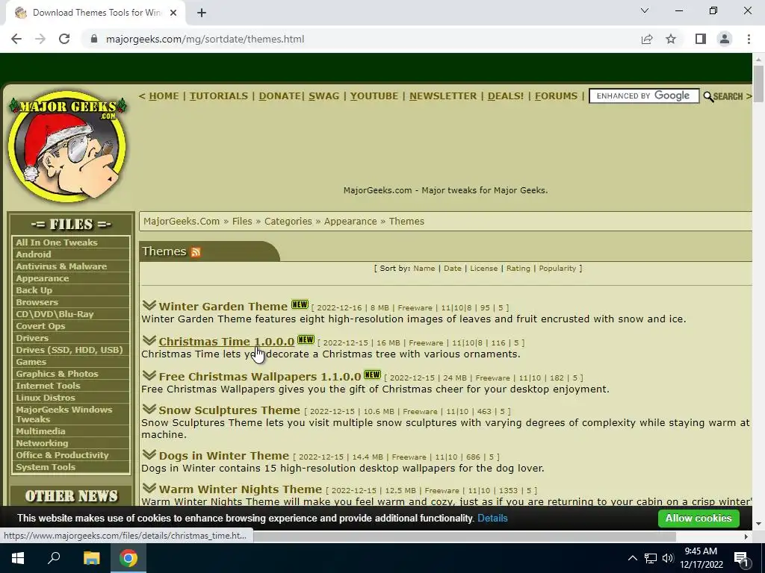765x573 pixels.
Task: Click Categories in the breadcrumb
Action: click(288, 221)
